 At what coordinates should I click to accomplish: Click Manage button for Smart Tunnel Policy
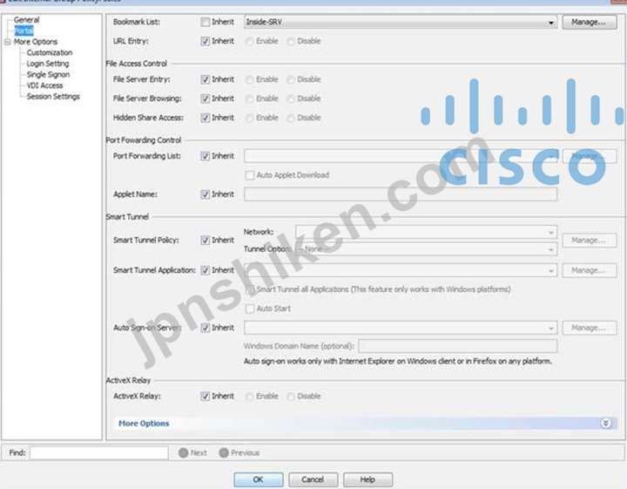coord(589,240)
